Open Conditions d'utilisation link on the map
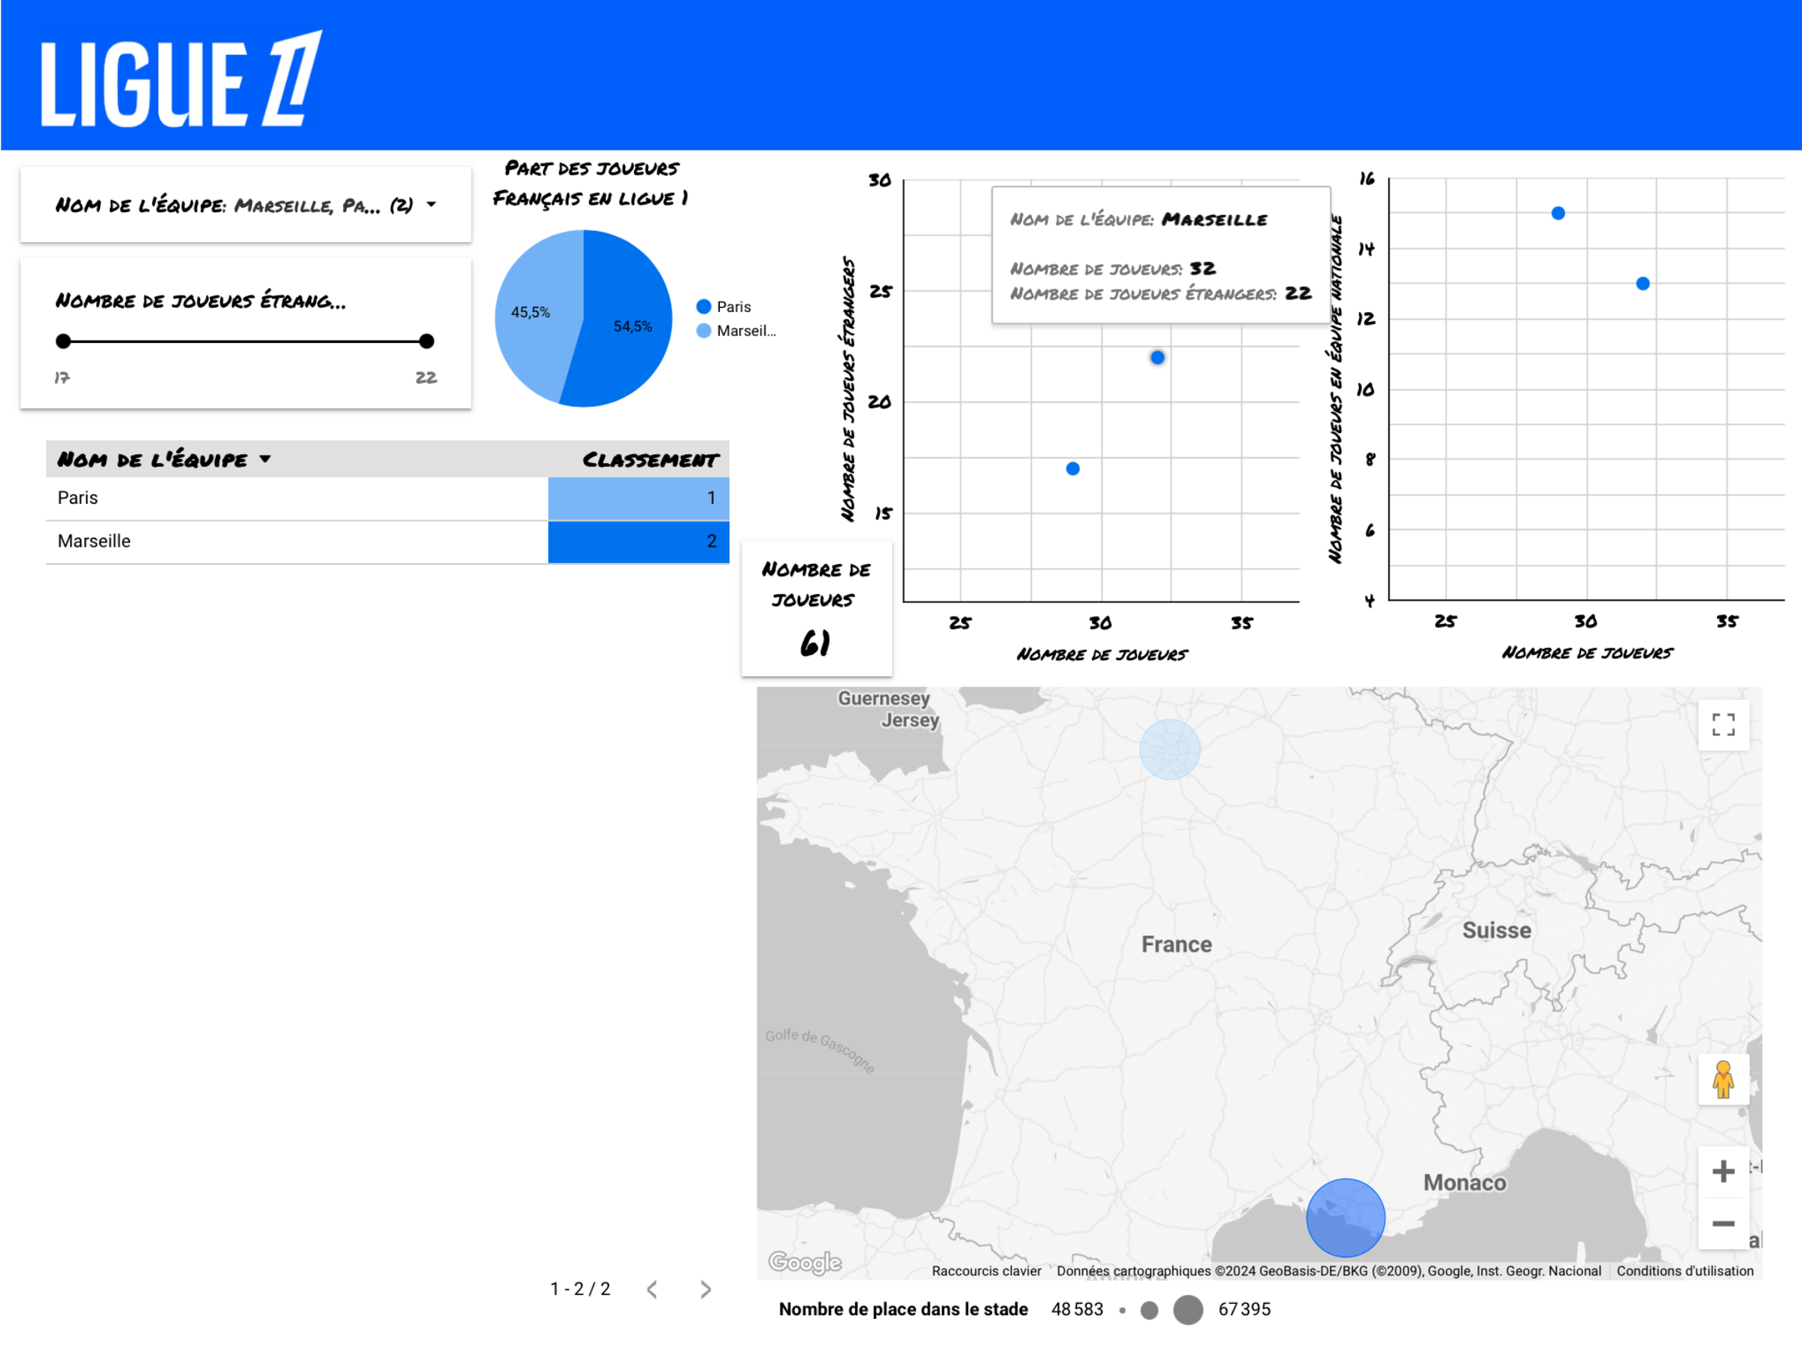This screenshot has width=1802, height=1352. (x=1685, y=1271)
